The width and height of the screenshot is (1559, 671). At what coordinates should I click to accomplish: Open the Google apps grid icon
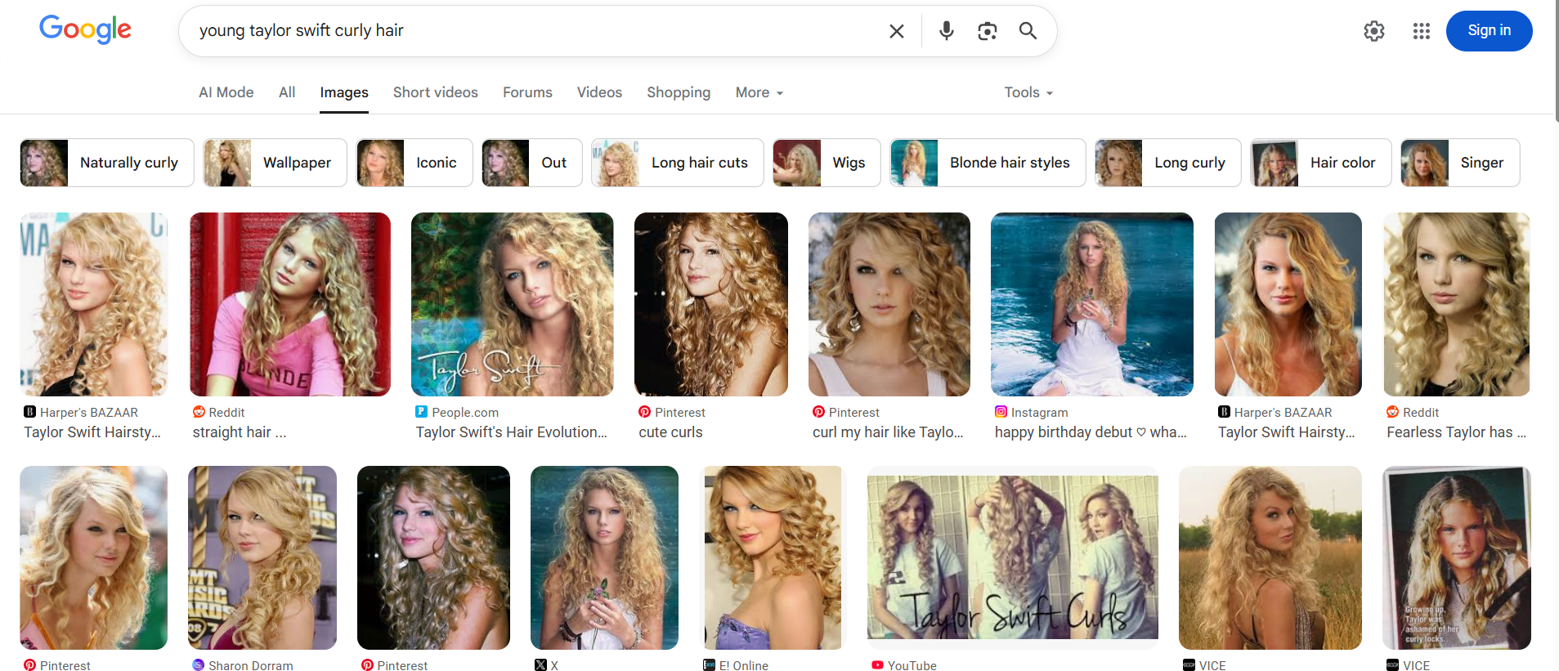[x=1422, y=31]
